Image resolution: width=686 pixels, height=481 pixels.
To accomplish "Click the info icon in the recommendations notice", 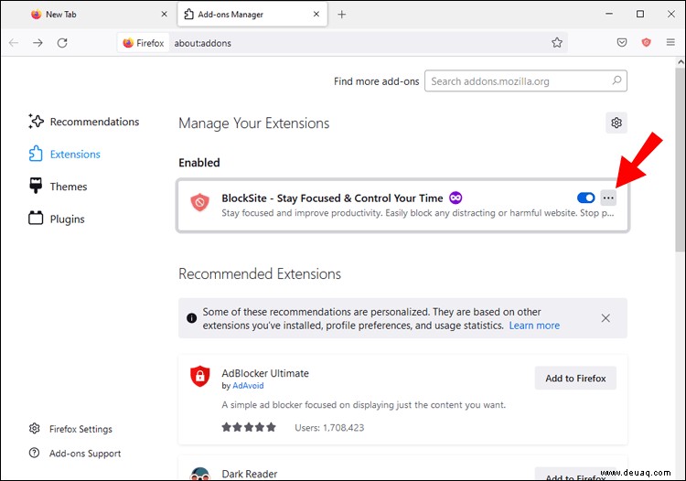I will (192, 318).
